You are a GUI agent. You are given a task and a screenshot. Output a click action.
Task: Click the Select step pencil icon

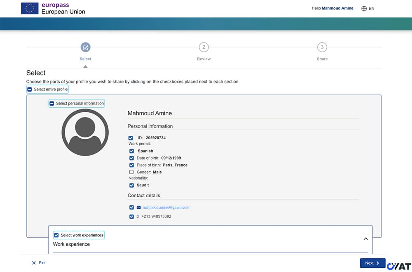(x=85, y=47)
